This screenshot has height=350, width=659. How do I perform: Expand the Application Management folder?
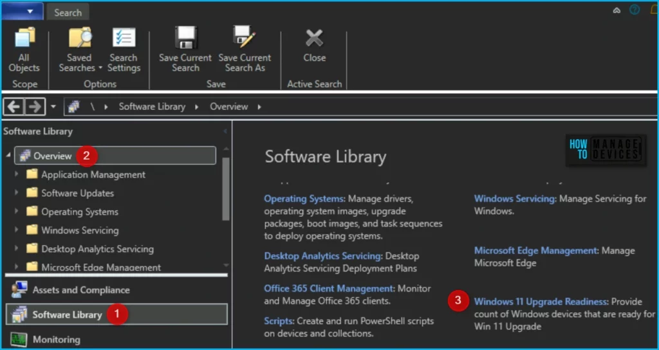[x=16, y=174]
